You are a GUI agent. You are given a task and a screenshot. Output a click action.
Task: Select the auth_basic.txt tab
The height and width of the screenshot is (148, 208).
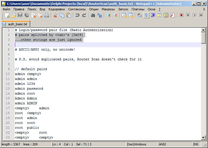coord(16,24)
